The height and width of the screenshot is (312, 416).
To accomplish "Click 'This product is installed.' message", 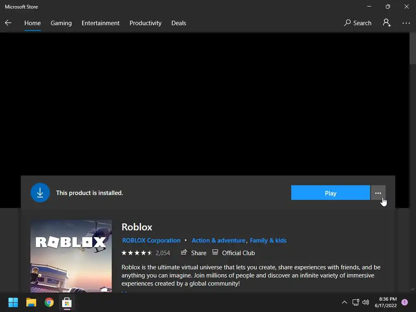I will (89, 193).
